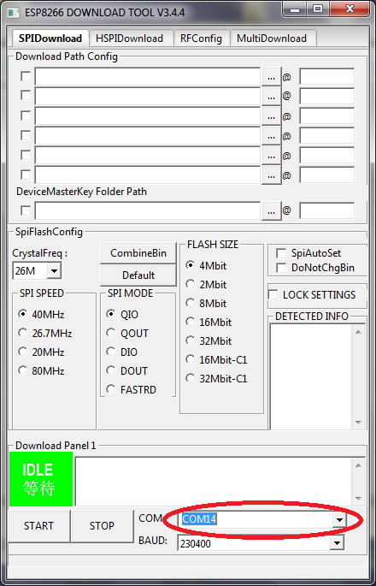
Task: Click the download log scrollbar up arrow
Action: tap(358, 465)
